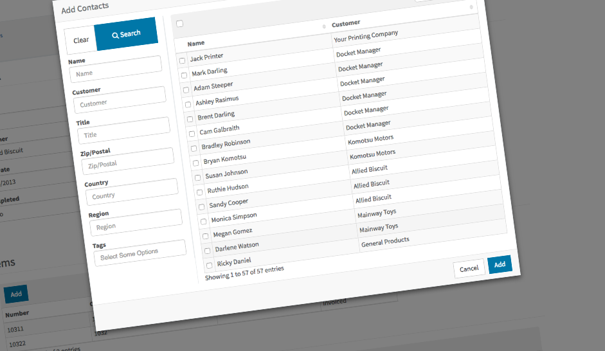The height and width of the screenshot is (351, 605).
Task: Sort by the Customer column header
Action: tap(346, 24)
